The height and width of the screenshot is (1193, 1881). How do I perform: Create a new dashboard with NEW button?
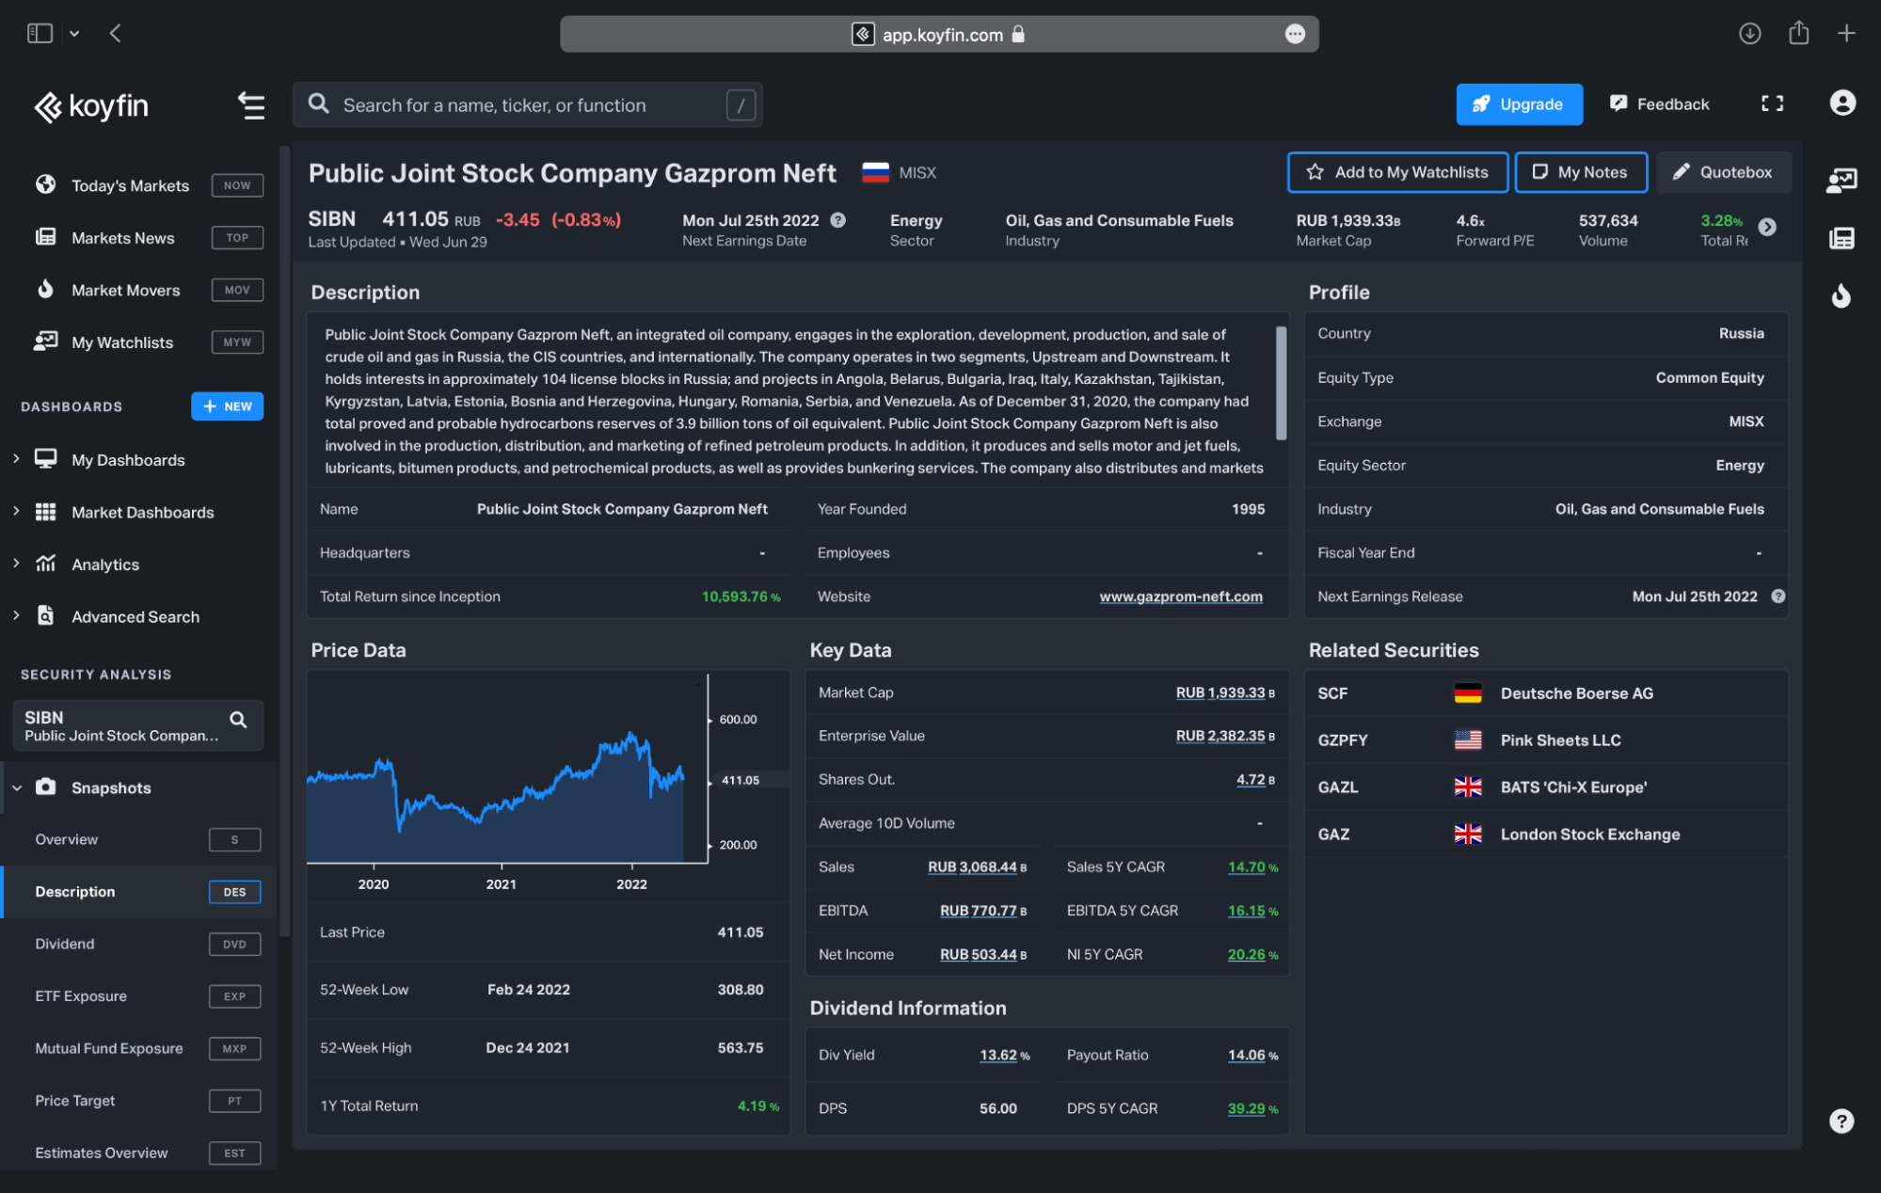click(228, 406)
